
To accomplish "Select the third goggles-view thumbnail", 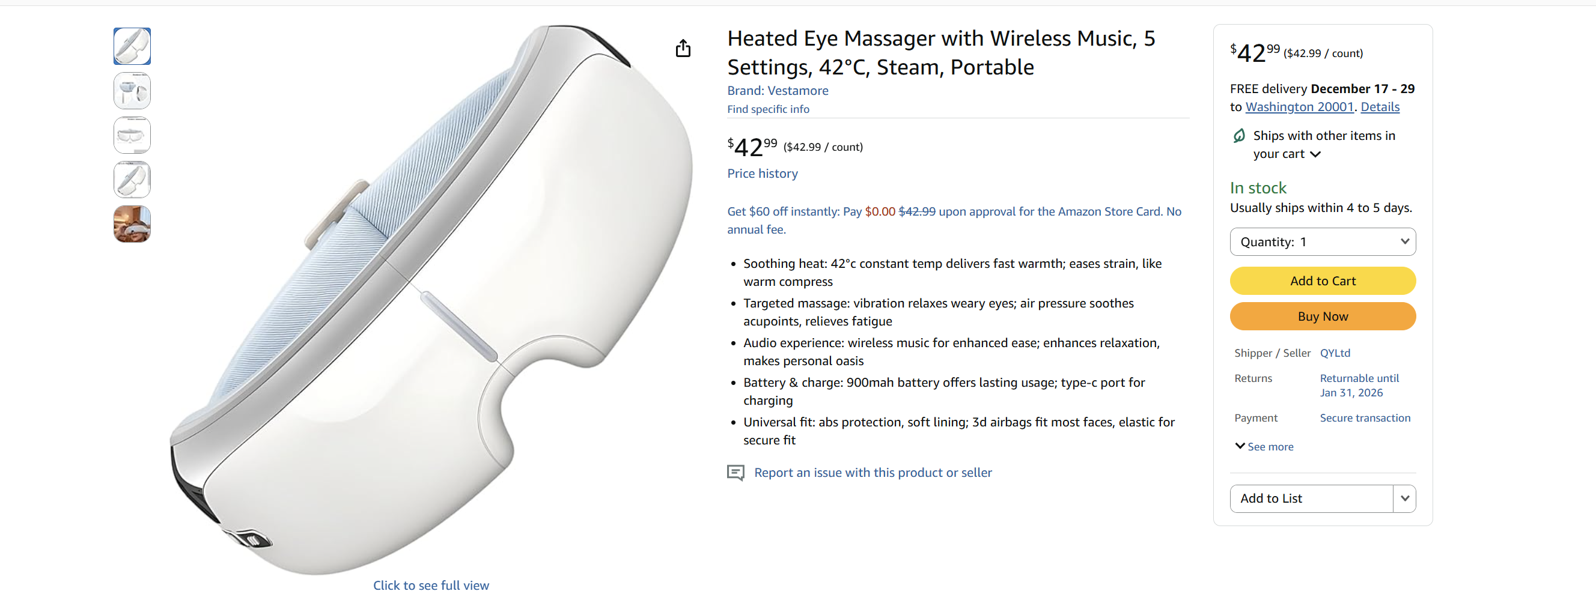I will (x=132, y=135).
